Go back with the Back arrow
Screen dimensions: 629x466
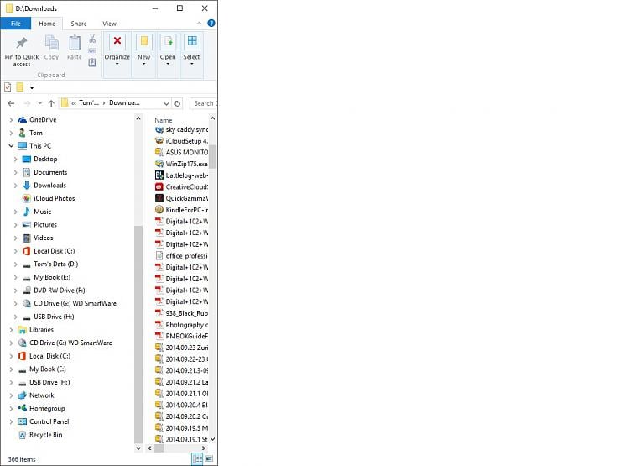coord(11,103)
